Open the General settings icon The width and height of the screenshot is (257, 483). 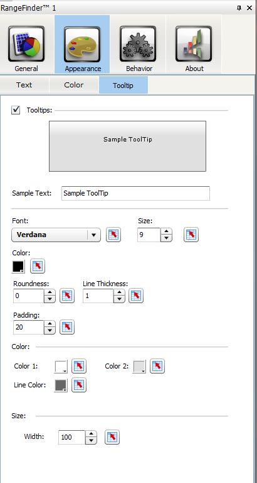26,45
